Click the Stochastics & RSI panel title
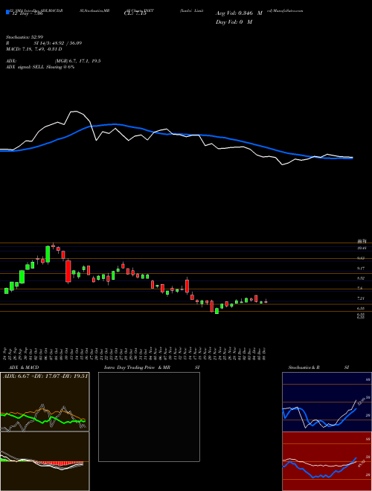Image resolution: width=372 pixels, height=491 pixels. coord(318,368)
